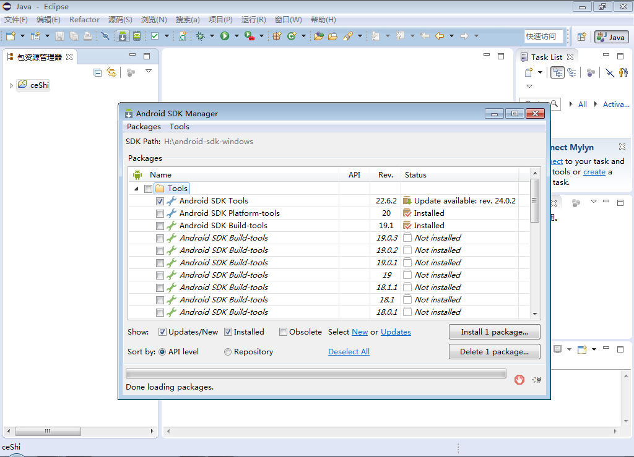Screen dimensions: 634x457
Task: Check Build-tools rev 19.0.3 checkbox
Action: [160, 238]
